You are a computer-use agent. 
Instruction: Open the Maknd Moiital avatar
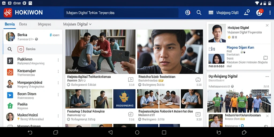coord(10,117)
